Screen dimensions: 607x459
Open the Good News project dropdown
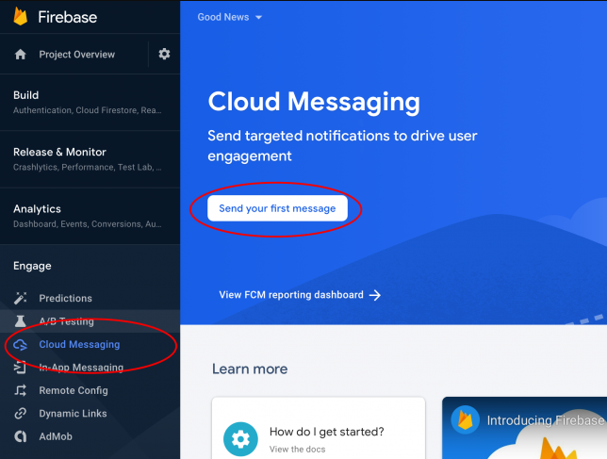[230, 17]
